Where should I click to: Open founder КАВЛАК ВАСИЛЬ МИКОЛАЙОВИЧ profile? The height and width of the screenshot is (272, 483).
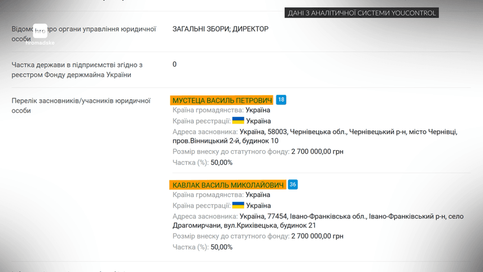(x=227, y=185)
